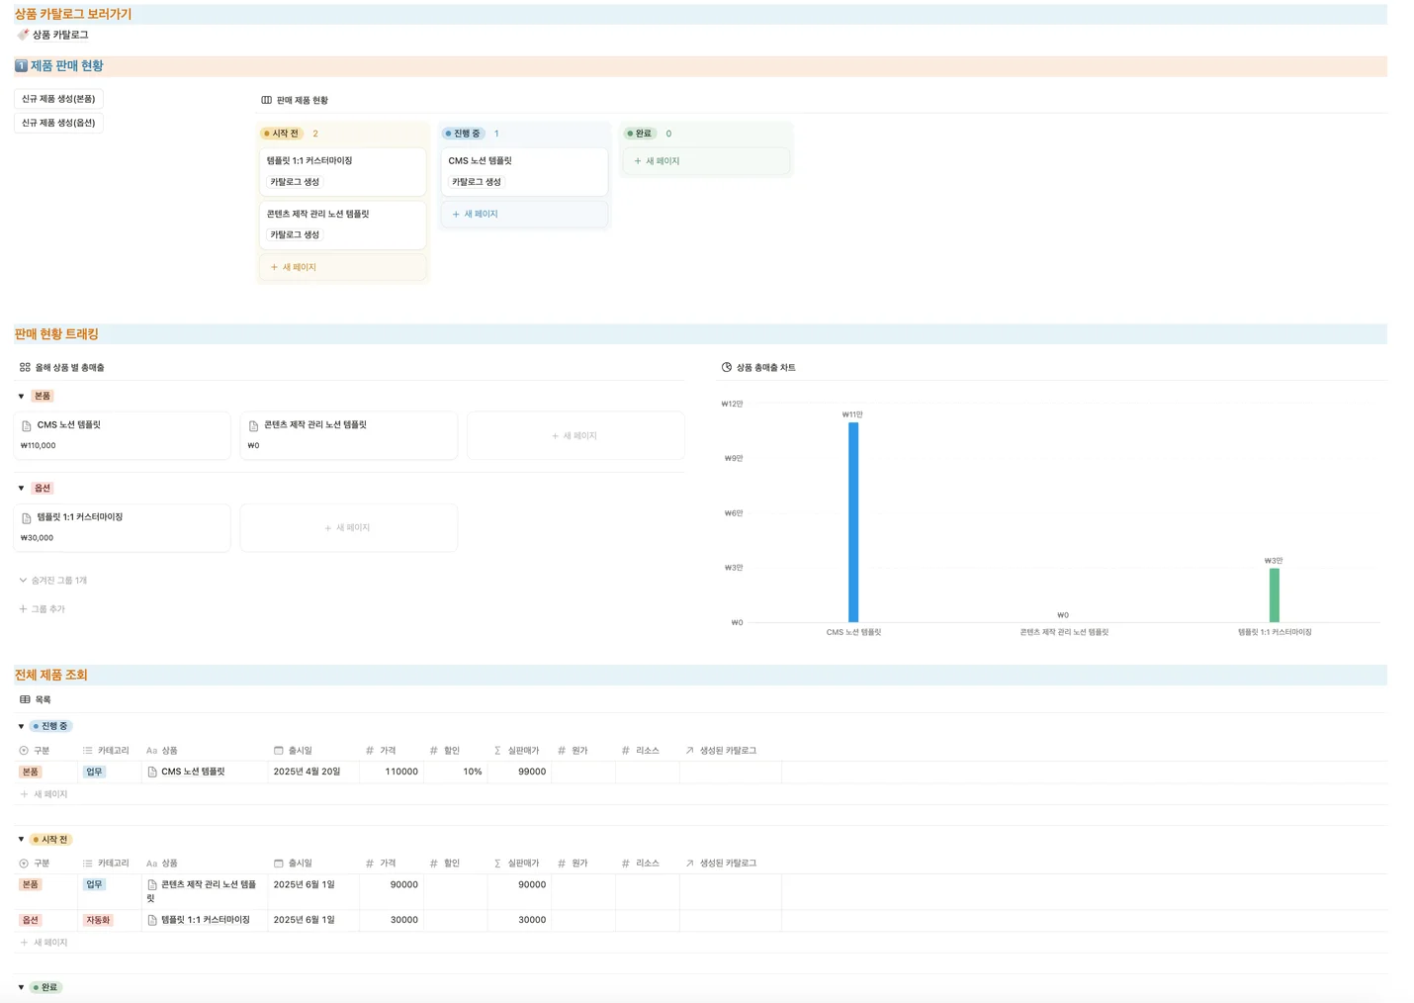This screenshot has width=1414, height=1003.
Task: Open the CMS 노션 템플릿 board card
Action: pyautogui.click(x=524, y=171)
